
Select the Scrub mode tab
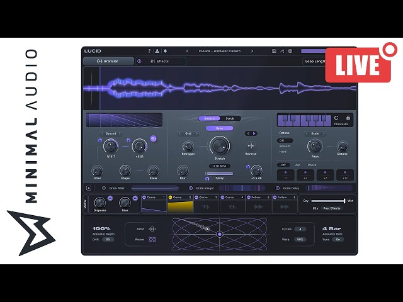(x=230, y=118)
